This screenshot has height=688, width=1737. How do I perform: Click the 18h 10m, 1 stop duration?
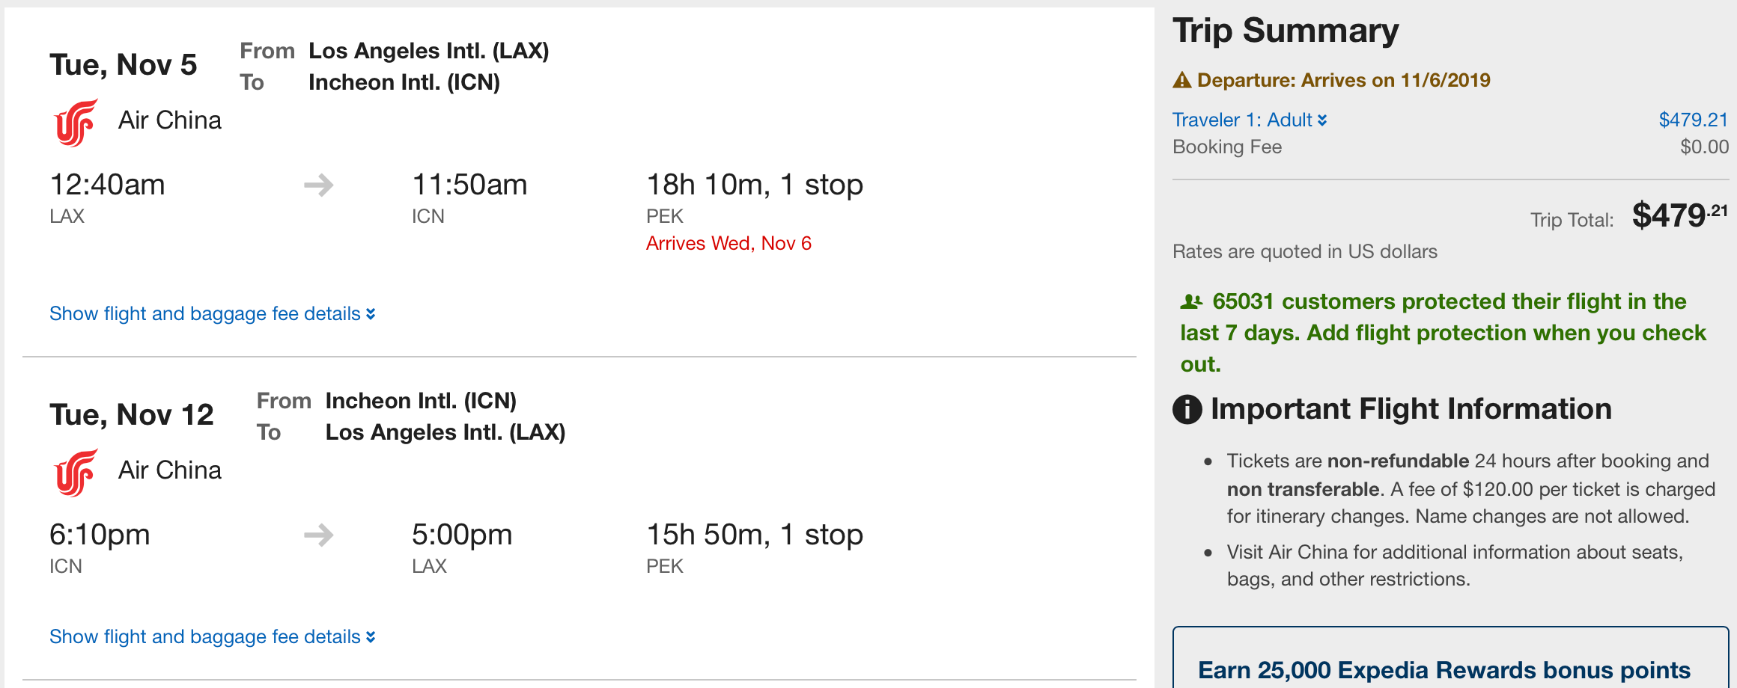(x=754, y=185)
